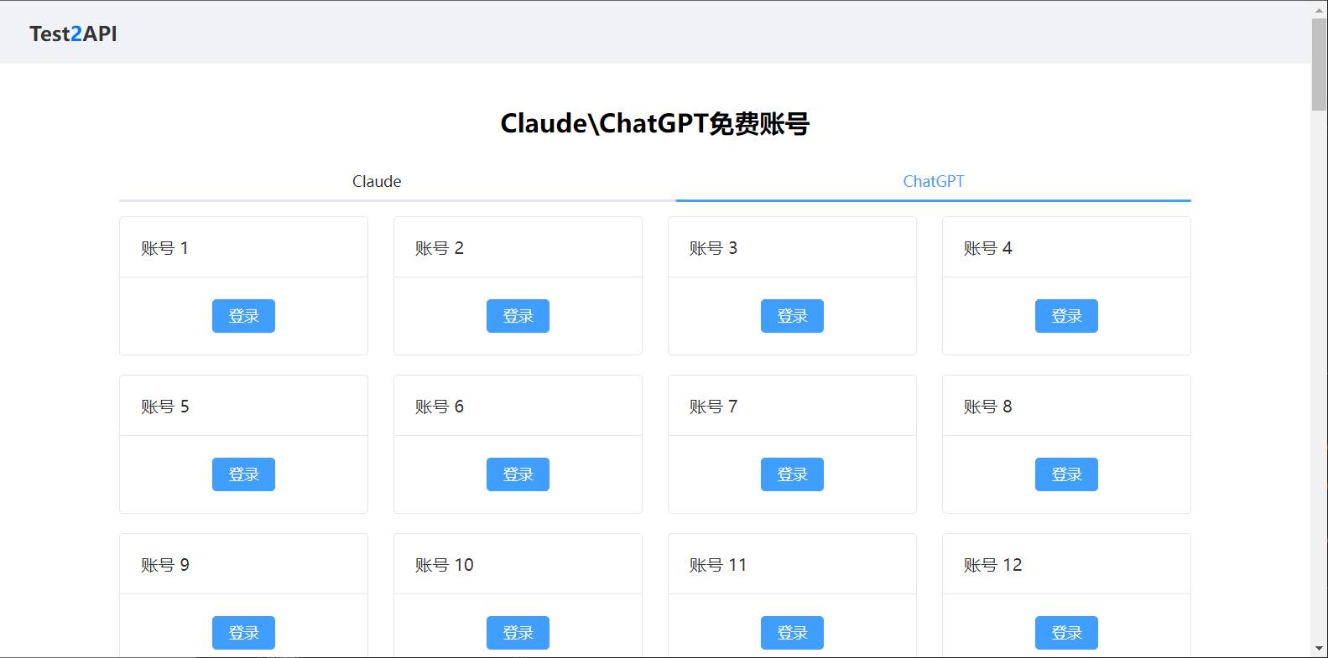Click the 账号 5 card title

click(164, 407)
